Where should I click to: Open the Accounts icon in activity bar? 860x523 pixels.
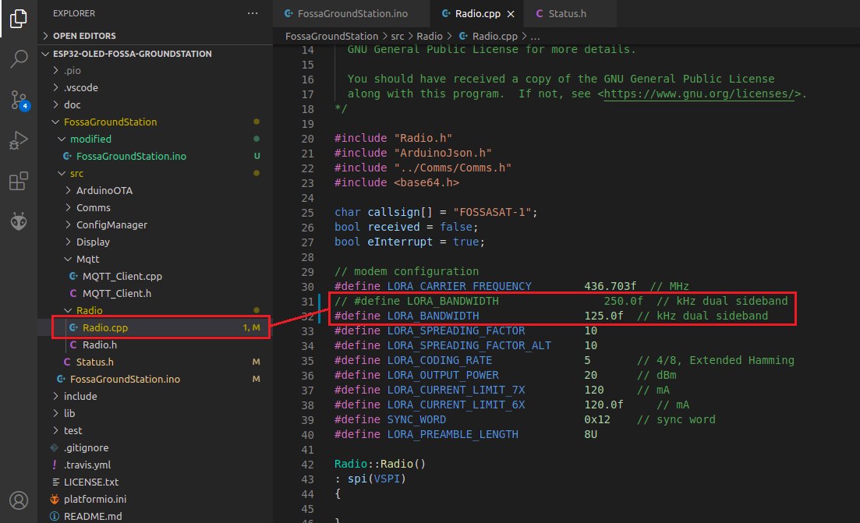coord(19,500)
